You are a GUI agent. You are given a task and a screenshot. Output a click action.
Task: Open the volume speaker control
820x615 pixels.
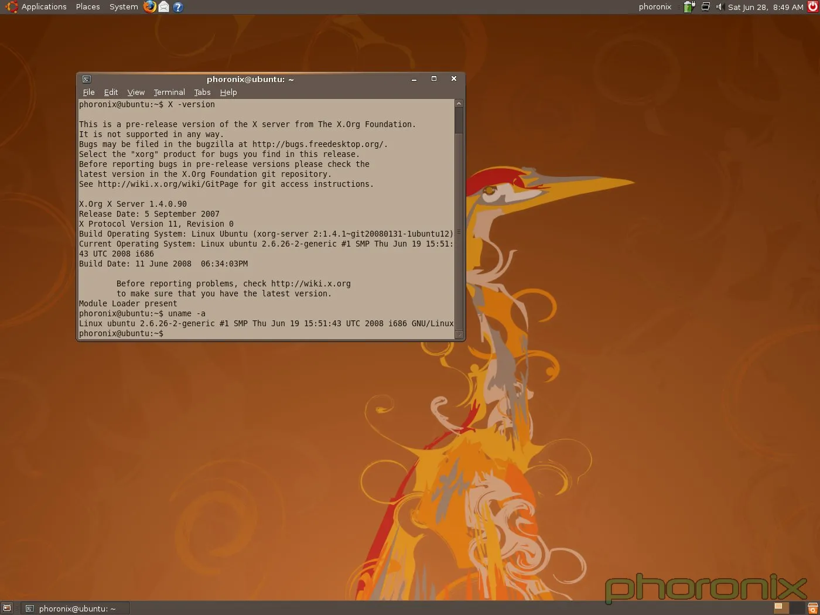click(x=720, y=7)
